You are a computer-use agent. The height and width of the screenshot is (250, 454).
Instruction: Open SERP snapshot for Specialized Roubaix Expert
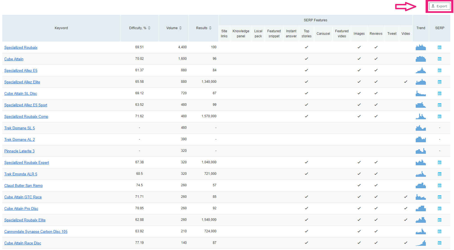point(440,162)
